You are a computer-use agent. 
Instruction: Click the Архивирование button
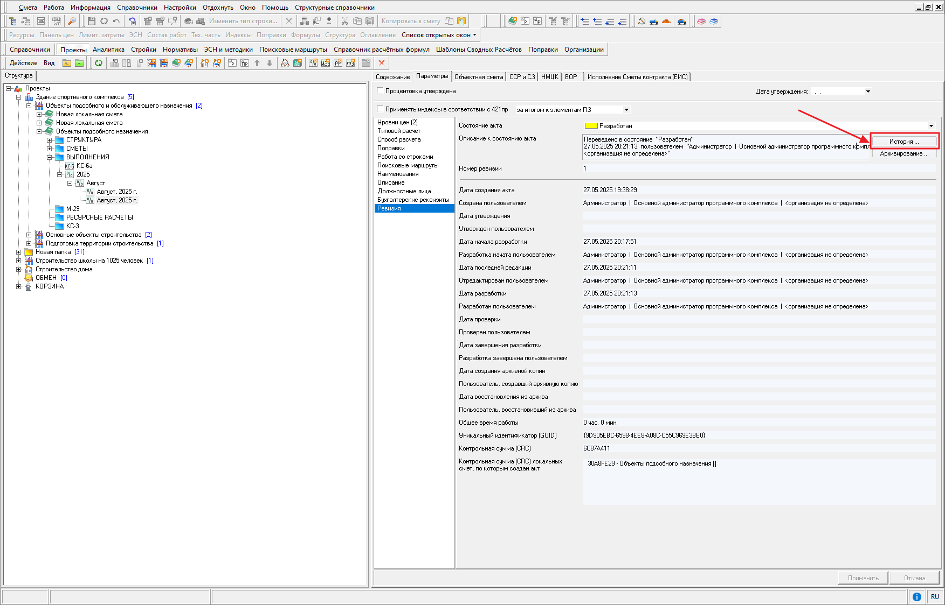click(904, 154)
